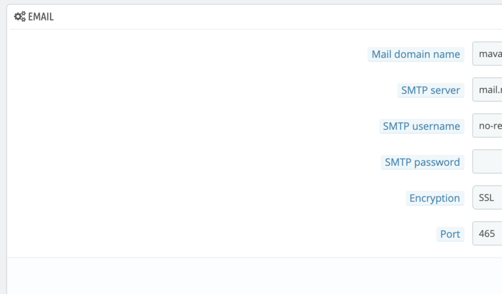
Task: Click the mail server address value
Action: point(488,90)
